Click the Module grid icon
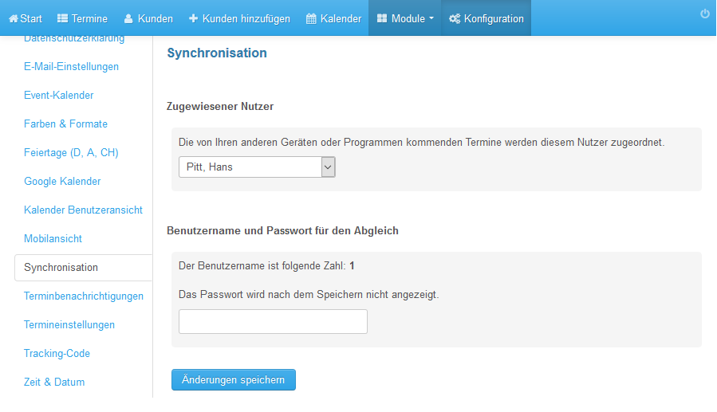This screenshot has height=412, width=717. point(382,18)
